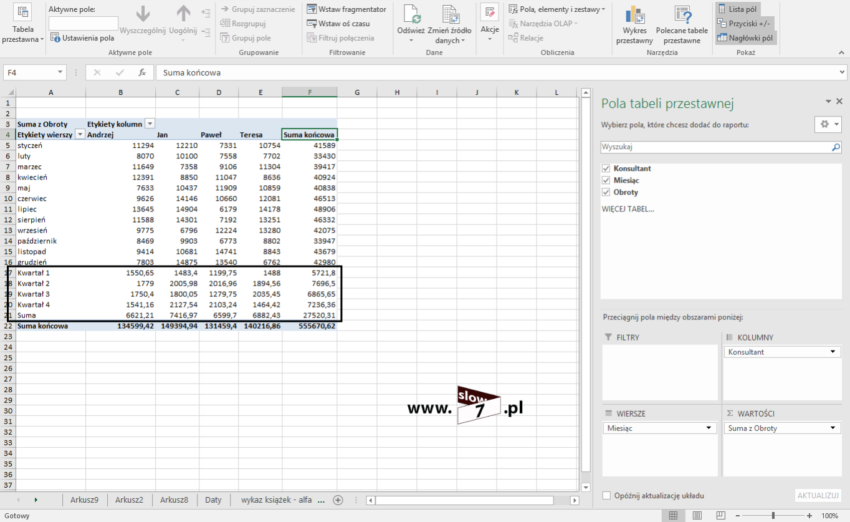This screenshot has width=850, height=522.
Task: Open the field list pane options arrow
Action: pos(828,102)
